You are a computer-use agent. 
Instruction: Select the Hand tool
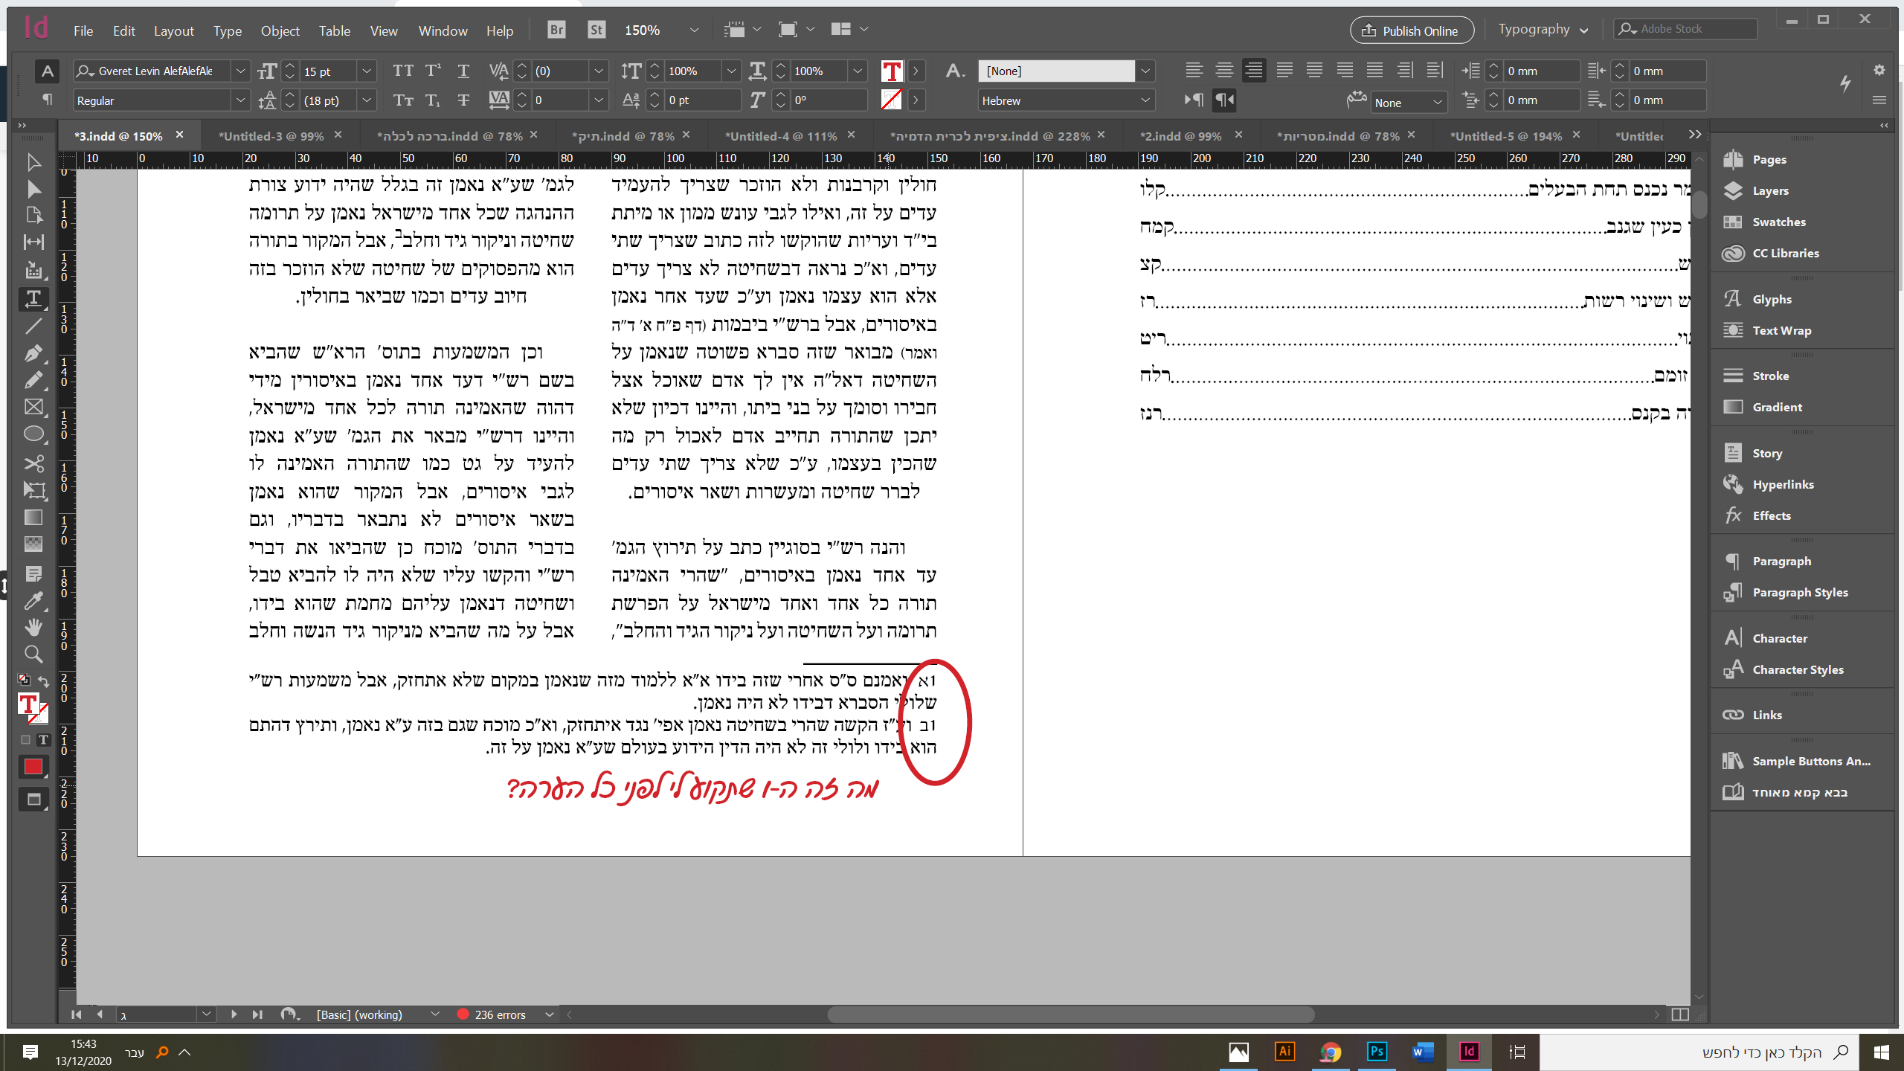(x=33, y=627)
